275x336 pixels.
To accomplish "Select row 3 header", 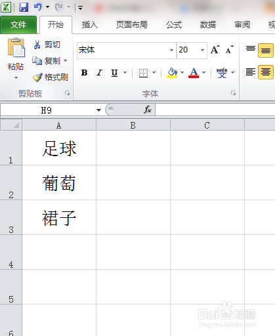I will click(11, 217).
